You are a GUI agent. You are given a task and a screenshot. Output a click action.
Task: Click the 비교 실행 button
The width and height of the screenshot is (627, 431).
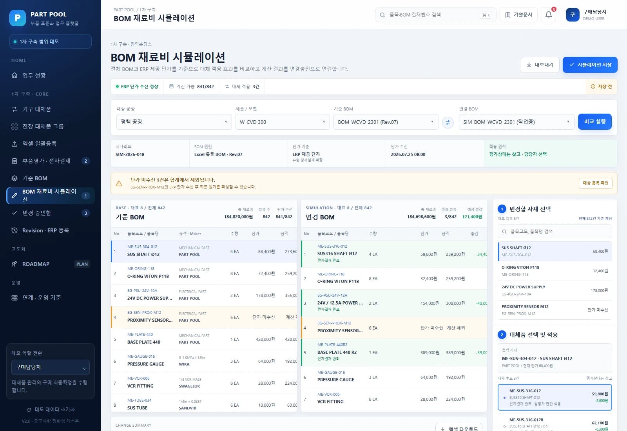594,122
